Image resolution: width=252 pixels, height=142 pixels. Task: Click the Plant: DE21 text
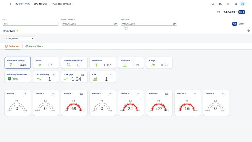(x=62, y=4)
